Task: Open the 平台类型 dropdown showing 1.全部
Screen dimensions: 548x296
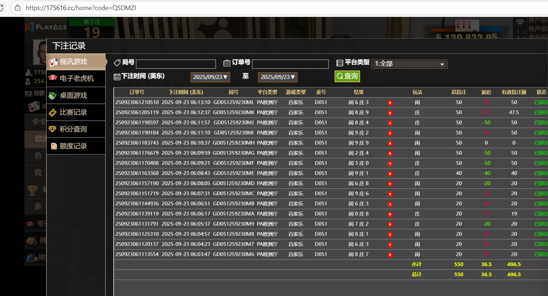Action: click(x=409, y=64)
